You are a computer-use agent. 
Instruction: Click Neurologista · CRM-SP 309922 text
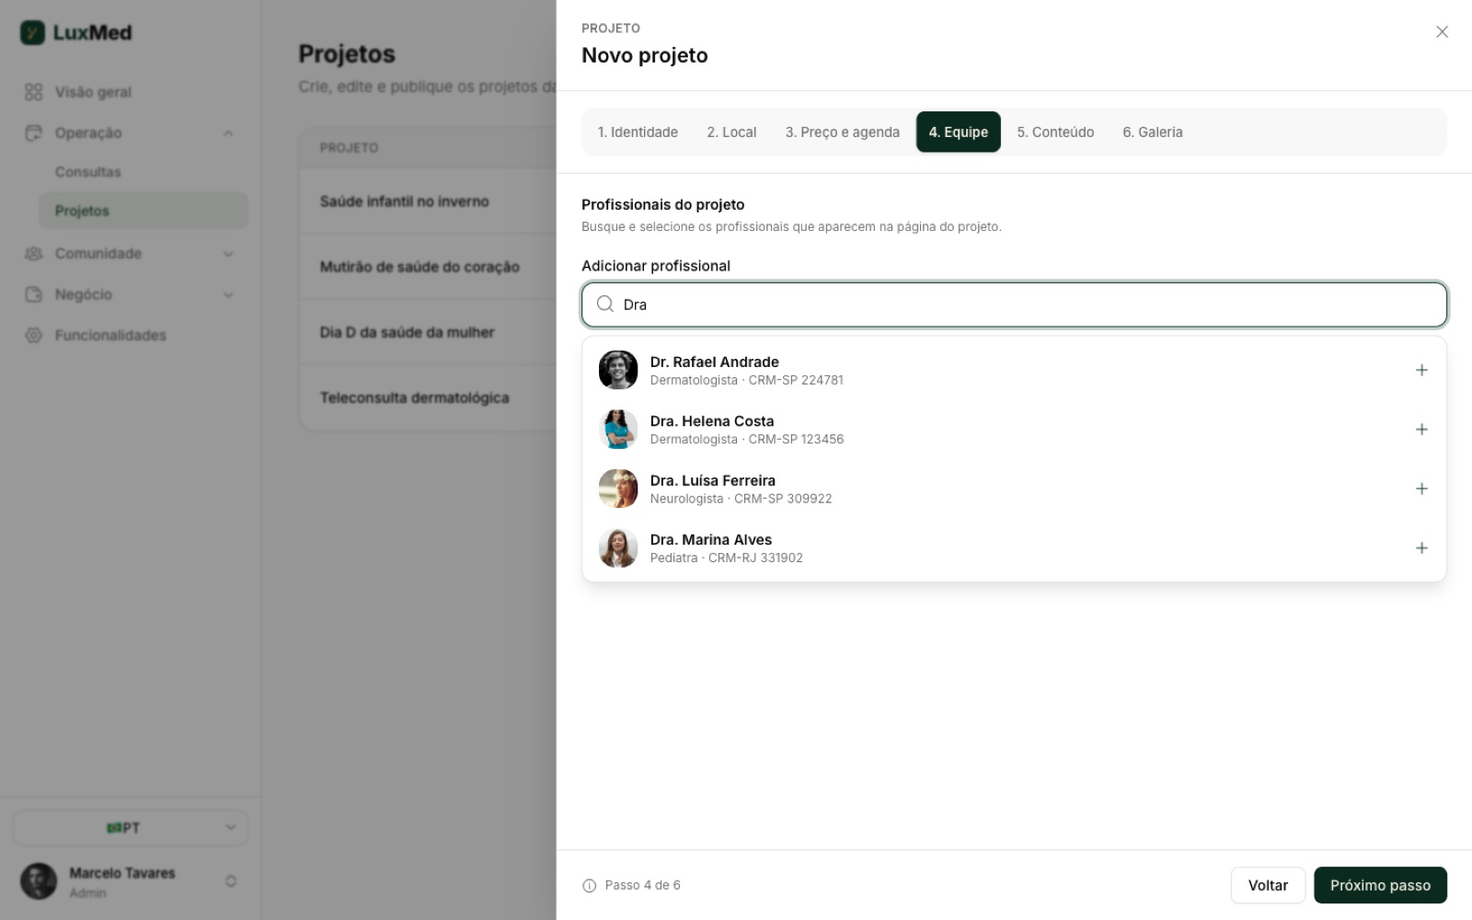[741, 499]
